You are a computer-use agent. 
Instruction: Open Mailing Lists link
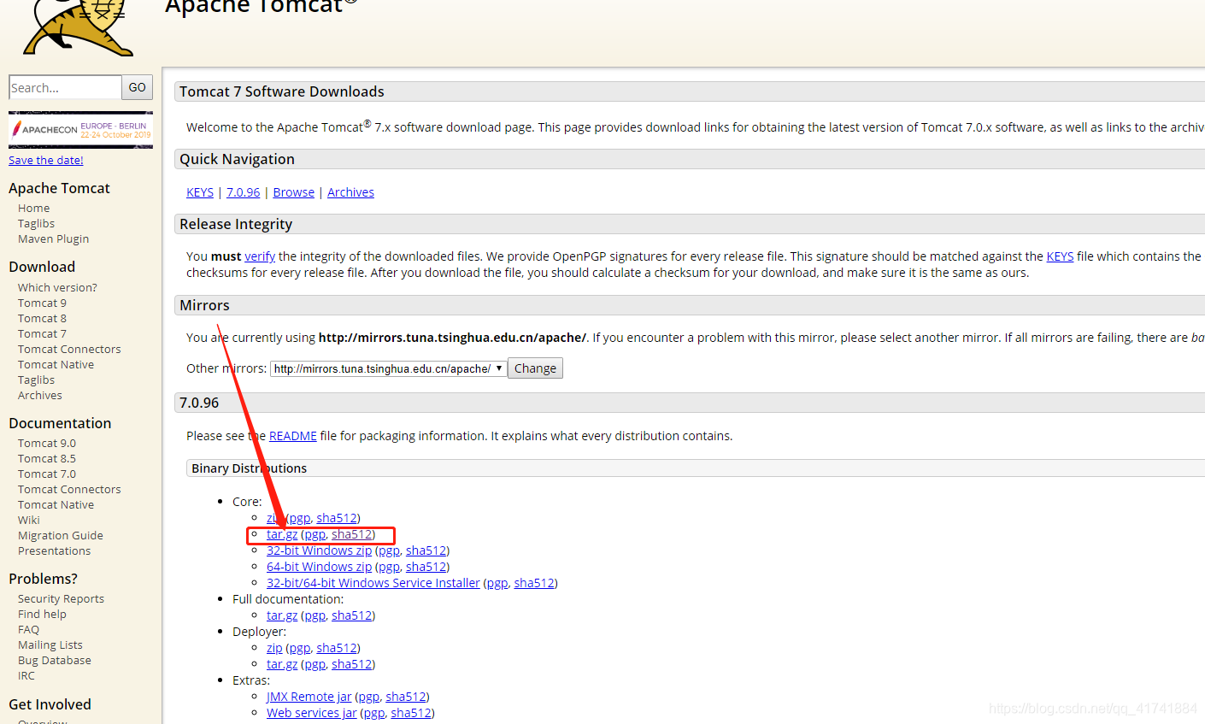coord(50,645)
